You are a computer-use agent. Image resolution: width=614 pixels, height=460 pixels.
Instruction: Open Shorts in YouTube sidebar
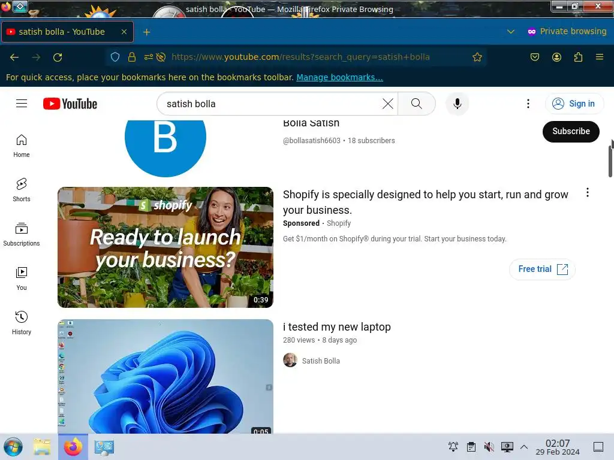[22, 190]
